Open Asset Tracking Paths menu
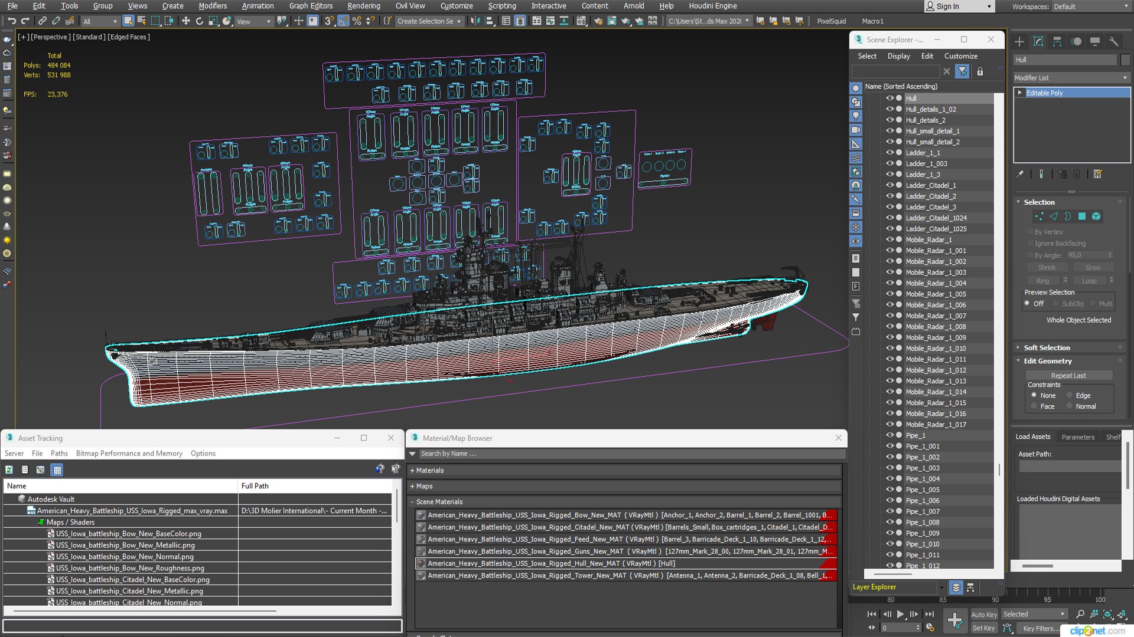This screenshot has width=1134, height=637. pyautogui.click(x=59, y=454)
